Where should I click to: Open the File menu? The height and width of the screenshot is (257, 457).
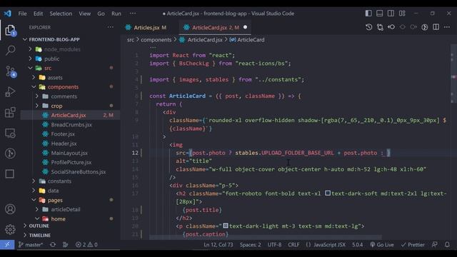[x=22, y=14]
